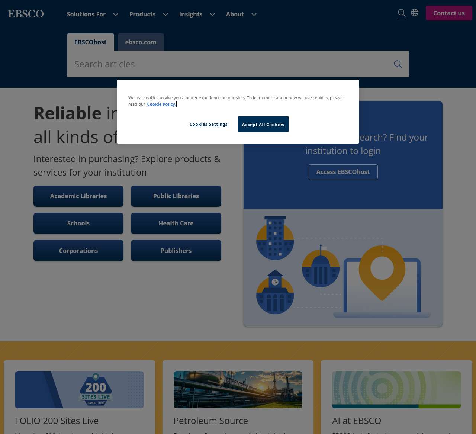Open the Cookie Policy link
The image size is (476, 434).
(161, 104)
